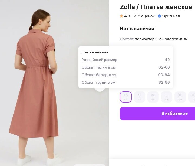Screen dimensions: 195x166
Task: Click the Zolla / Платье женское product title
Action: [156, 7]
